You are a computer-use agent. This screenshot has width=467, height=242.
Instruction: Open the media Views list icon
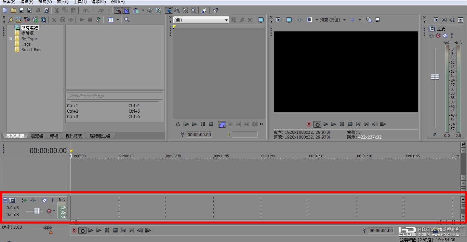pyautogui.click(x=110, y=20)
